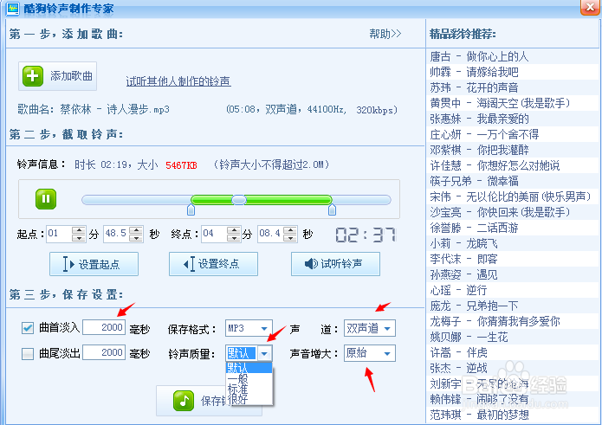Toggle the 曲尾淡出 fade-out checkbox
Screen dimensions: 602x425
[28, 353]
